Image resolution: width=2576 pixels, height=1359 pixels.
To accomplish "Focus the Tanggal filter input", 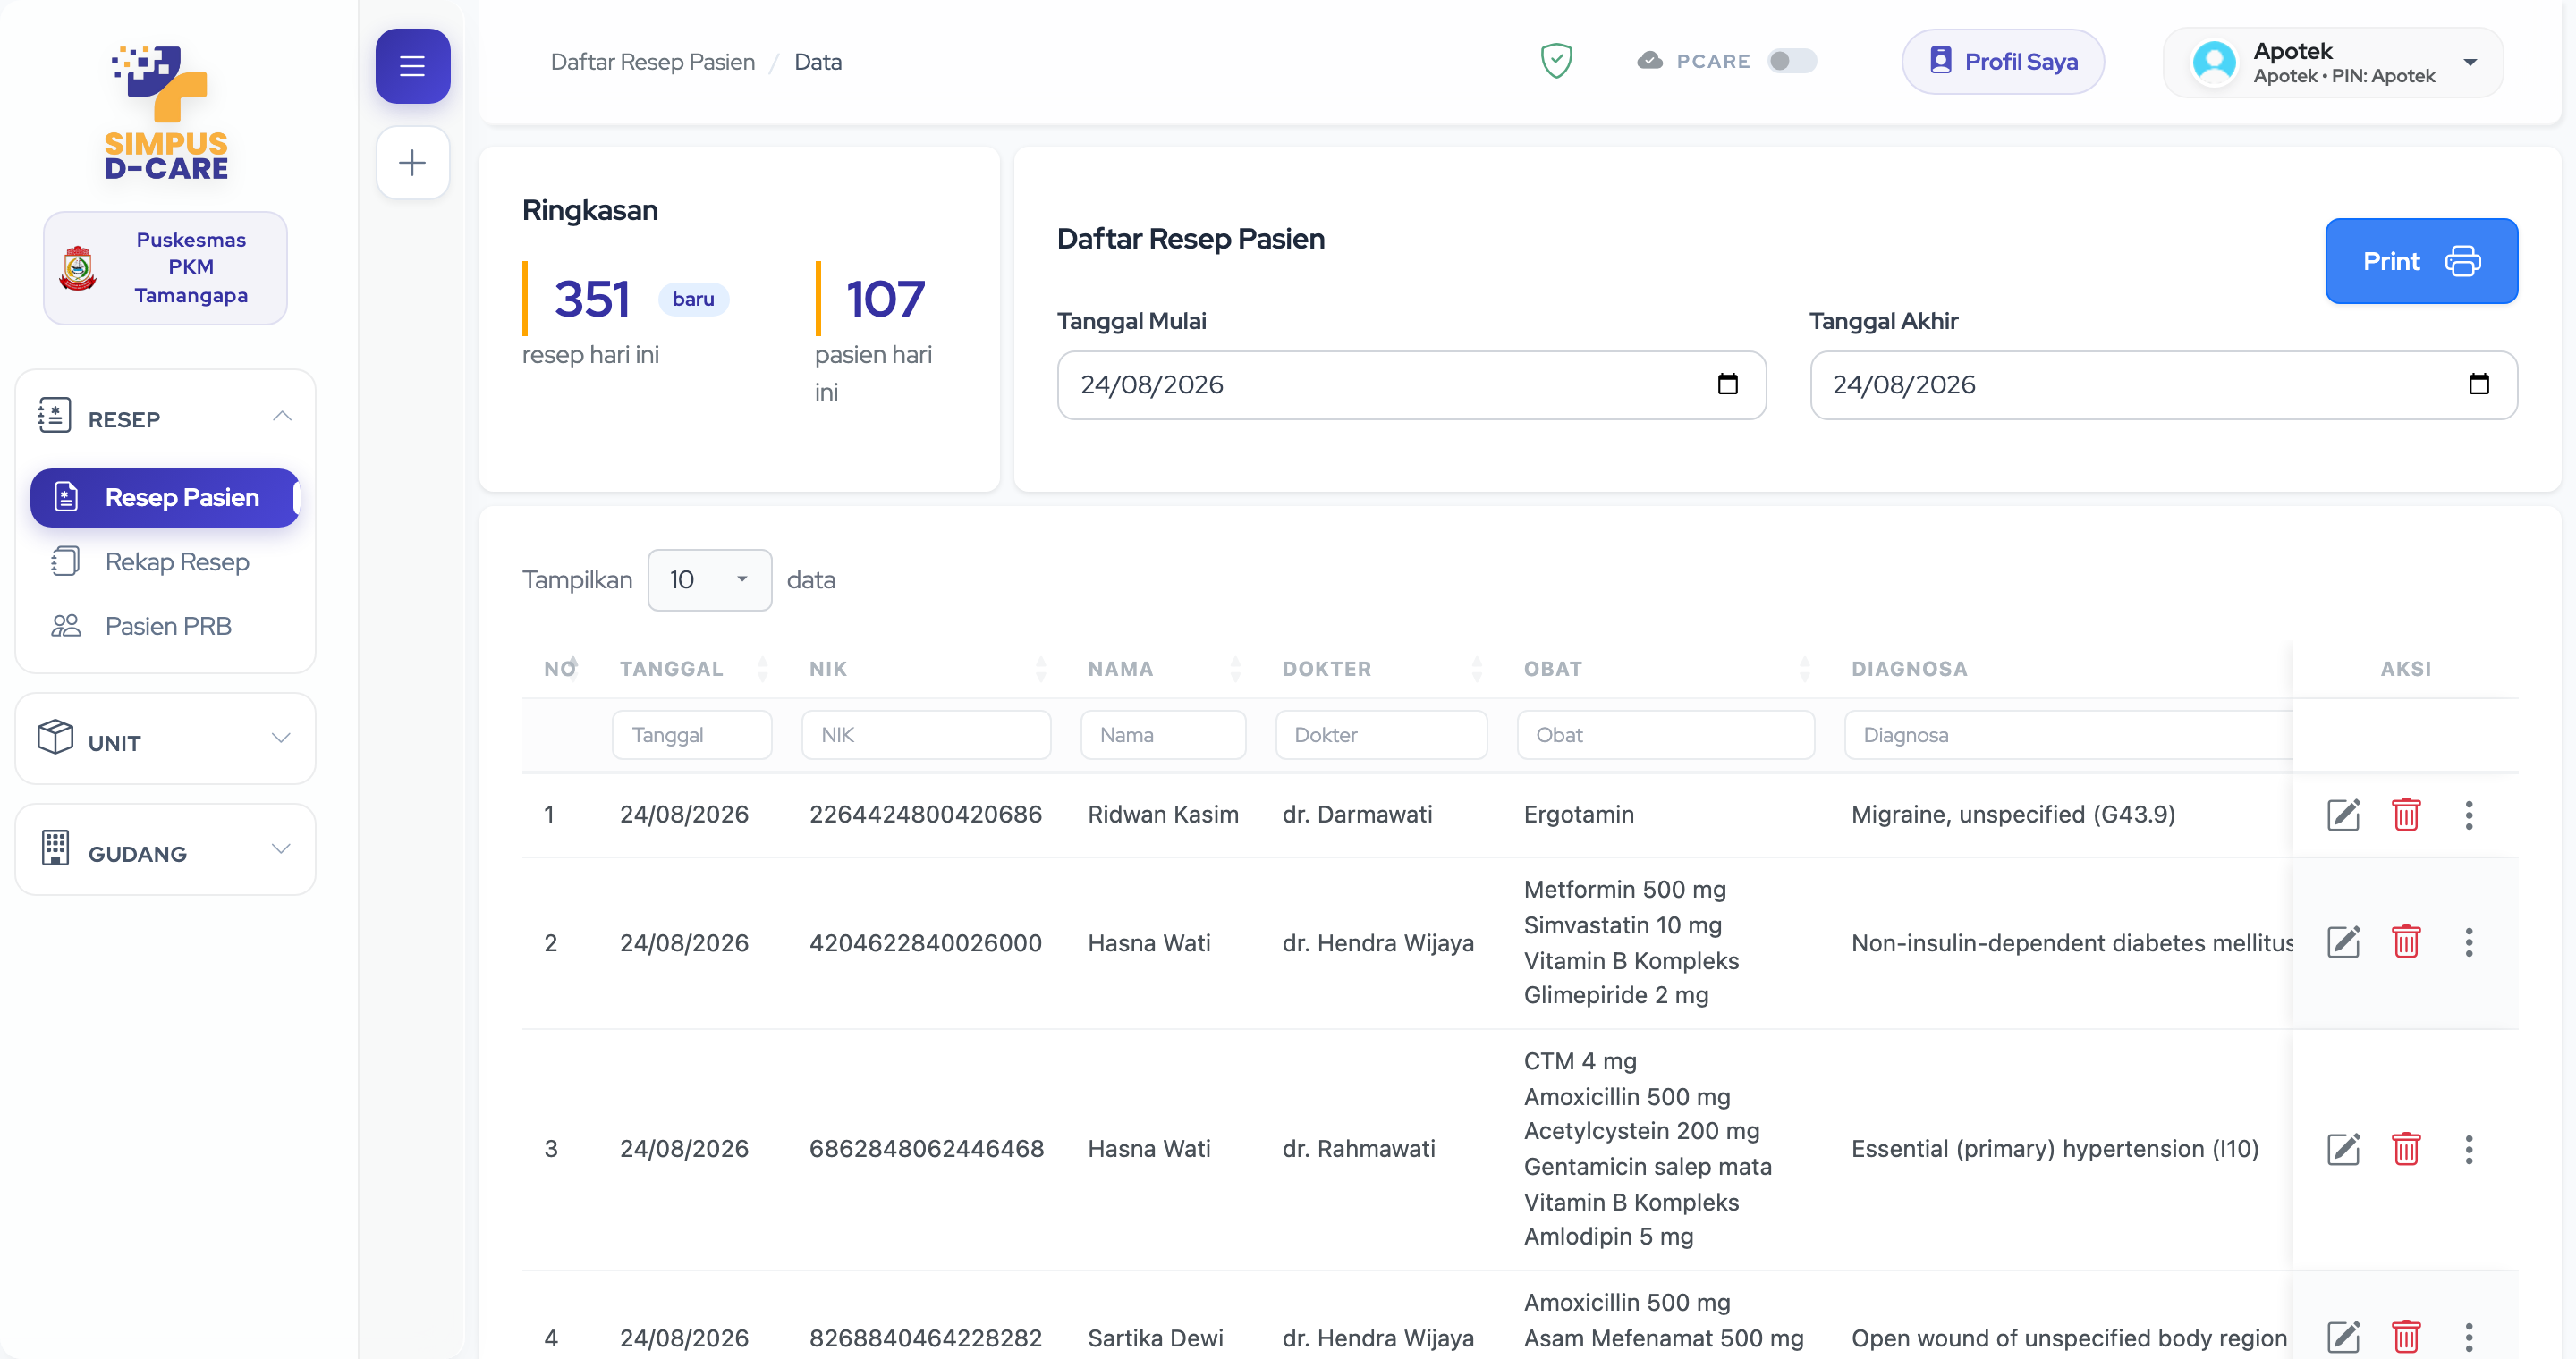I will pos(692,734).
